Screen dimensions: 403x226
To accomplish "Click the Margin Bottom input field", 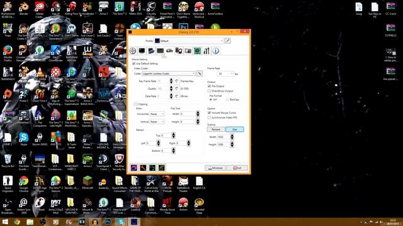I will coord(166,151).
